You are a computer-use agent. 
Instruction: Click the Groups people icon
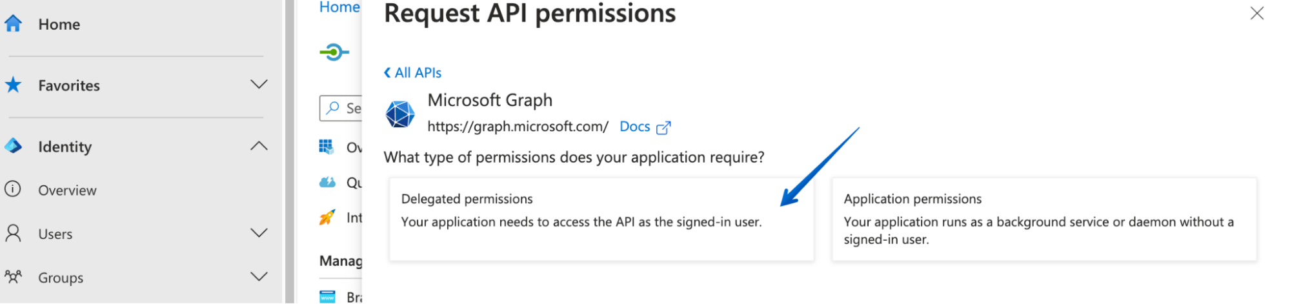13,277
